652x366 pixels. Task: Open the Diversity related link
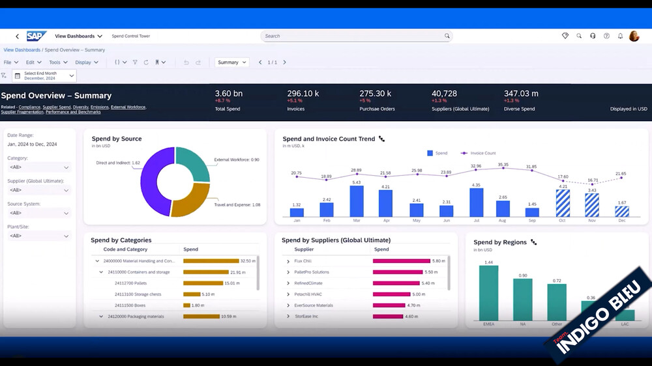tap(81, 107)
